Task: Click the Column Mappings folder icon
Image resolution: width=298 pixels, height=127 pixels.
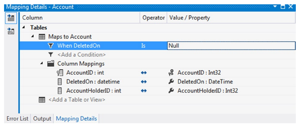Action: tap(50, 63)
